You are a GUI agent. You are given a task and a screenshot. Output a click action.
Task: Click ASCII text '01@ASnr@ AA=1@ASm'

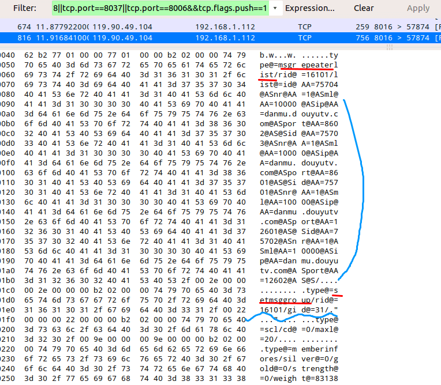(298, 192)
